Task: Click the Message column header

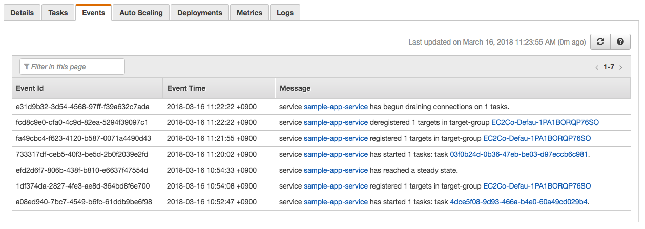Action: [x=295, y=88]
